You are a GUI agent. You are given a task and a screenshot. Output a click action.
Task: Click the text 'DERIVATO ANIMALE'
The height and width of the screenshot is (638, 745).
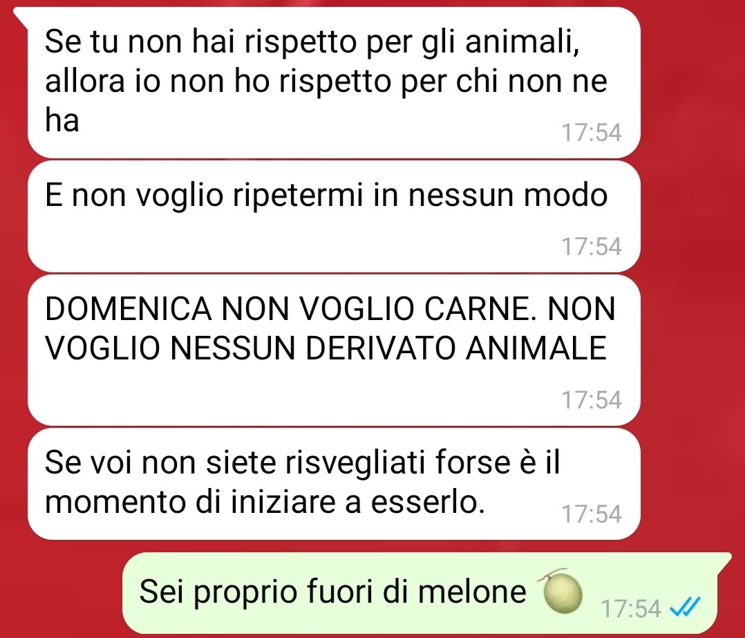coord(455,348)
